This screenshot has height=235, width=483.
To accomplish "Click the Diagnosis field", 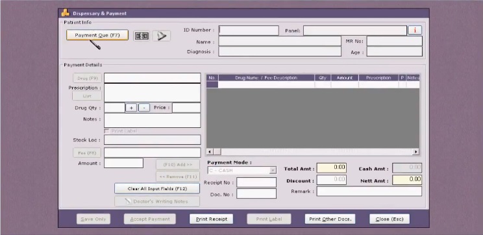I will click(x=280, y=51).
